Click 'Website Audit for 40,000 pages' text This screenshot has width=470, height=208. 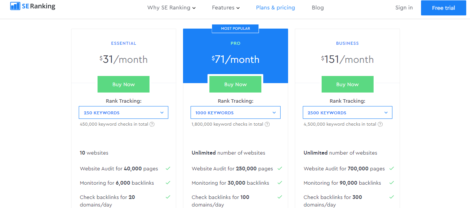point(119,169)
